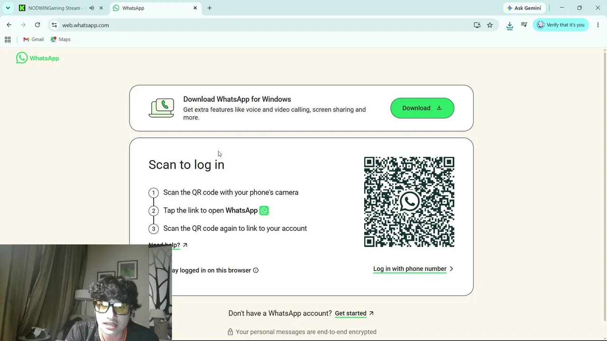Viewport: 607px width, 341px height.
Task: Open the Chrome three-dot menu
Action: pos(598,25)
